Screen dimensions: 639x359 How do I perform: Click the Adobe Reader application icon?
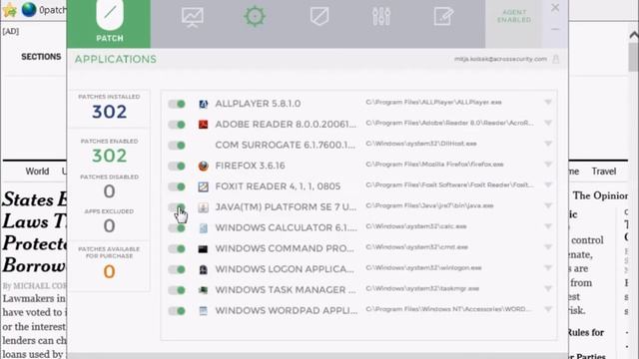(203, 124)
